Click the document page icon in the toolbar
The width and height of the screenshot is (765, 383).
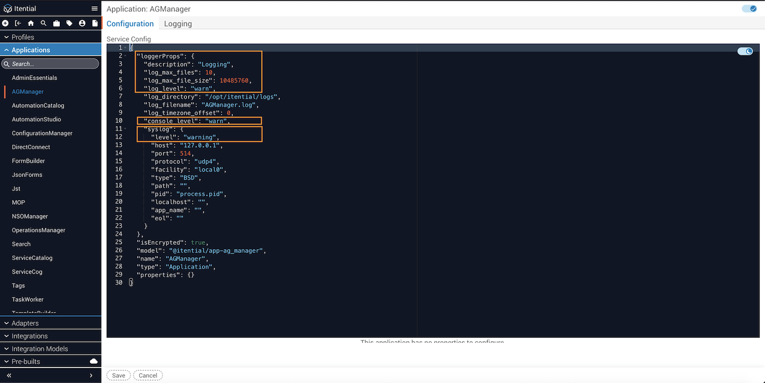pos(95,23)
